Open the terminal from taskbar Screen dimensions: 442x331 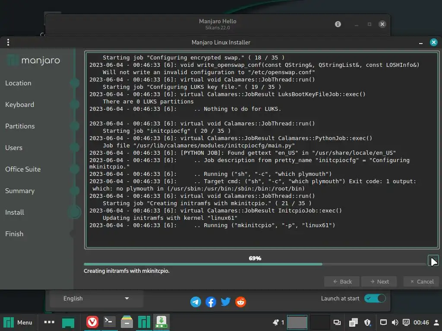tap(109, 322)
